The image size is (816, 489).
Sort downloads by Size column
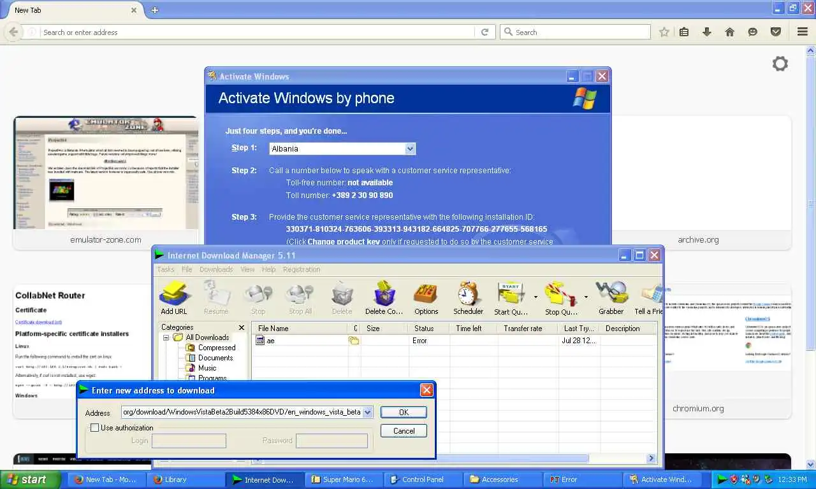click(385, 329)
